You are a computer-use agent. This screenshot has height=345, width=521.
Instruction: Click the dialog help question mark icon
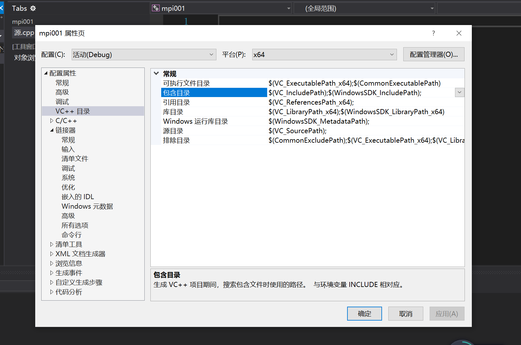point(433,33)
